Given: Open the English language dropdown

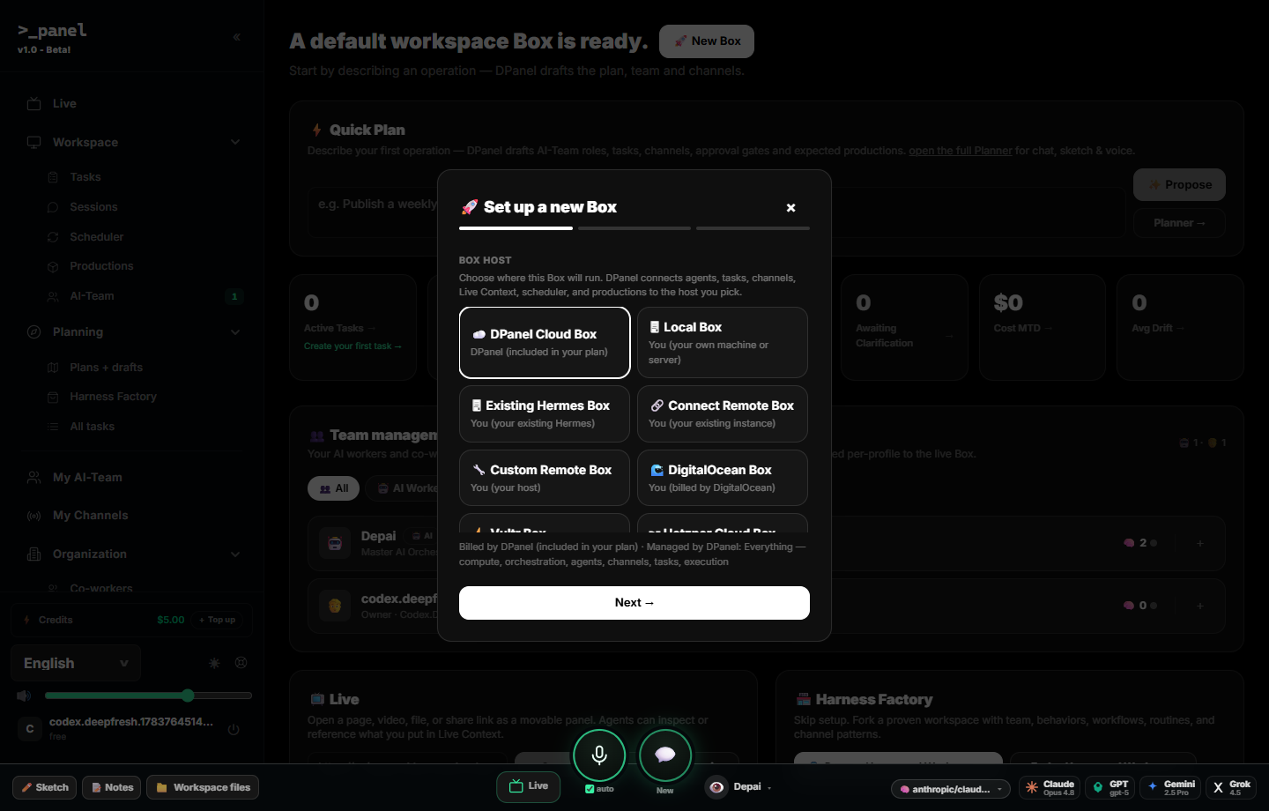Looking at the screenshot, I should (76, 663).
